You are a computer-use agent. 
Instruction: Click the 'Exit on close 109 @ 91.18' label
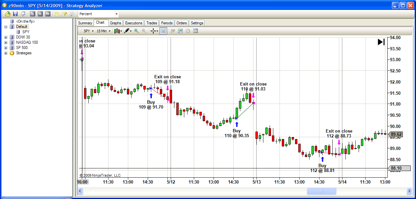click(167, 79)
